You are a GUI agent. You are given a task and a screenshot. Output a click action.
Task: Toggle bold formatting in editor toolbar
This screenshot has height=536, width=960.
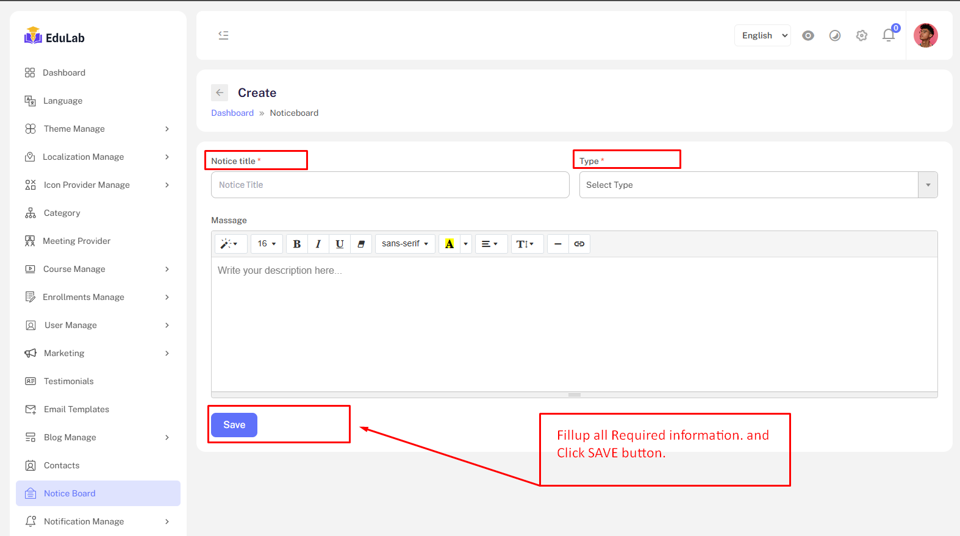(297, 244)
